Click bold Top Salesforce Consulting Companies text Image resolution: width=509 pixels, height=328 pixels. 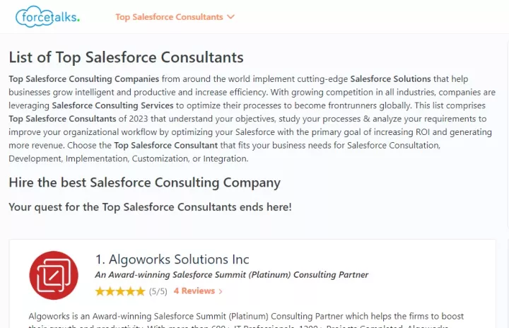tap(83, 79)
